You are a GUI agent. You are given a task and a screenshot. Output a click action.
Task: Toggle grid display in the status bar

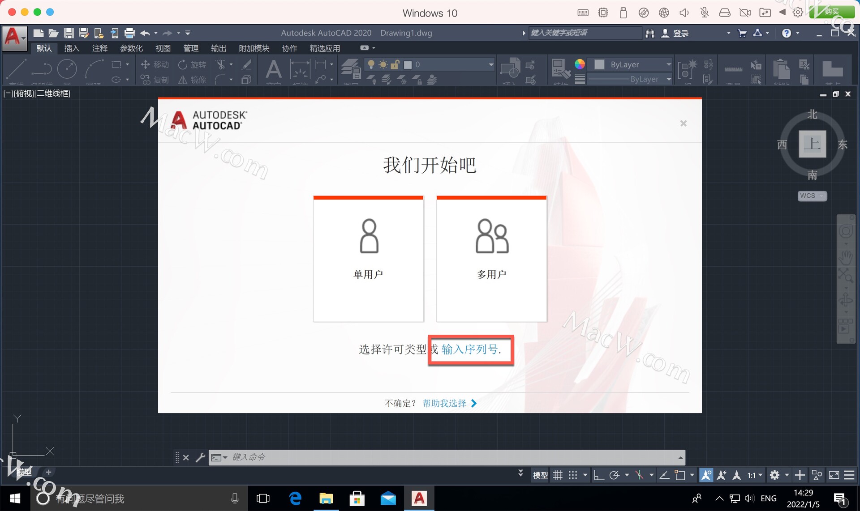coord(558,475)
